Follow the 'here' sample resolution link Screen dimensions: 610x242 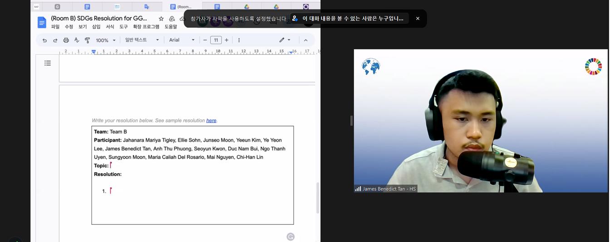pos(211,121)
